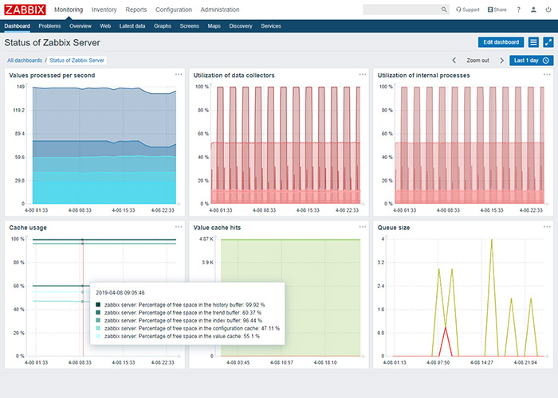This screenshot has height=398, width=558.
Task: Click the sign out power icon
Action: tap(548, 10)
